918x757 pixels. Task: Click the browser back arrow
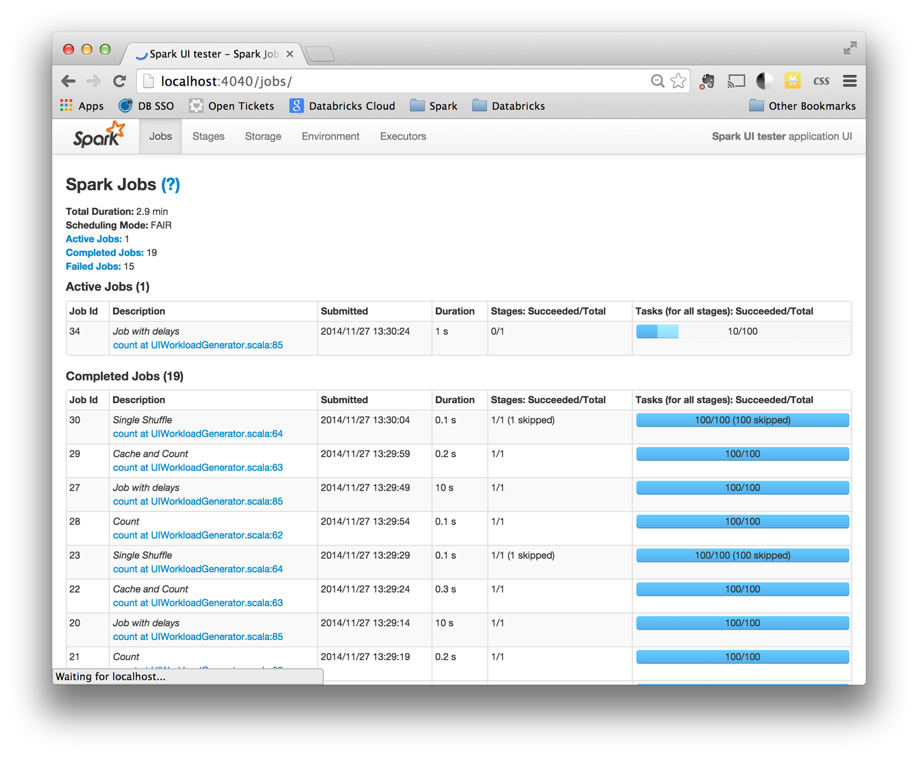point(69,81)
